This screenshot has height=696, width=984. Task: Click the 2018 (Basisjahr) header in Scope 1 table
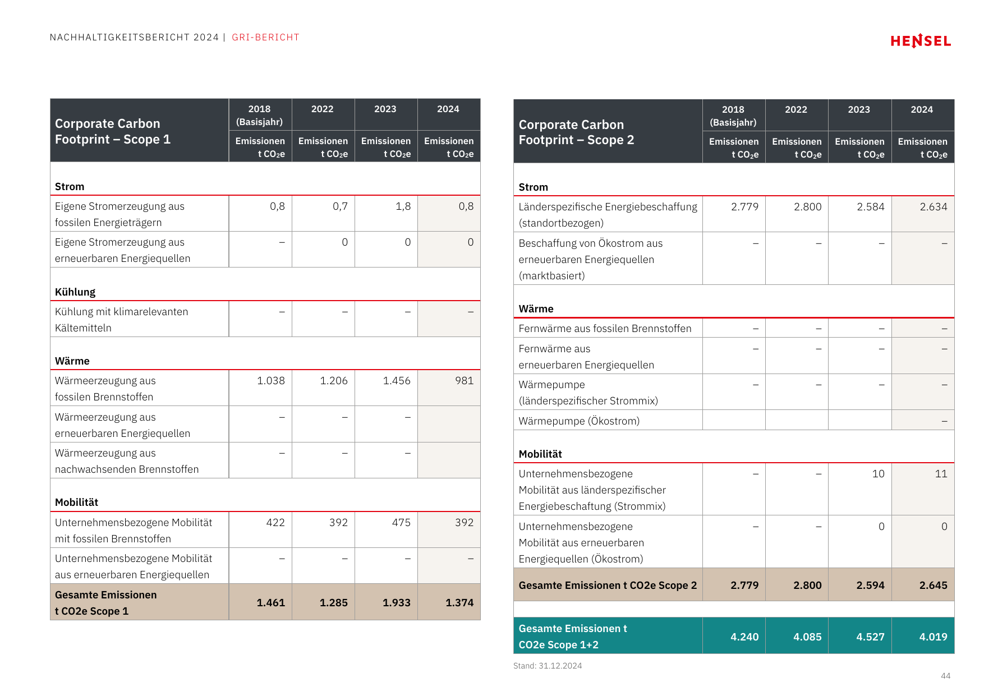coord(259,116)
